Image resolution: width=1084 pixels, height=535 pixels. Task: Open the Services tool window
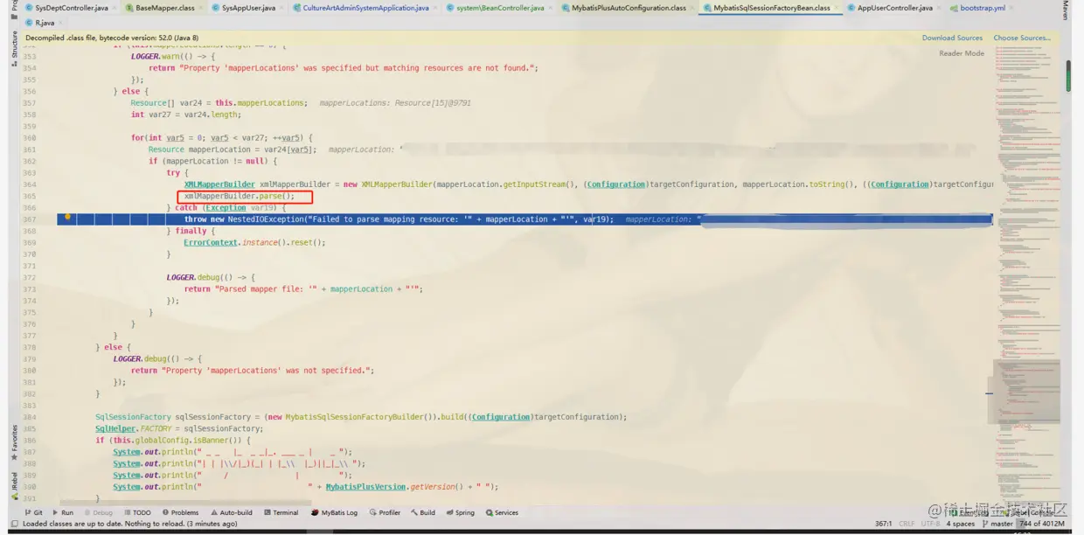[502, 512]
